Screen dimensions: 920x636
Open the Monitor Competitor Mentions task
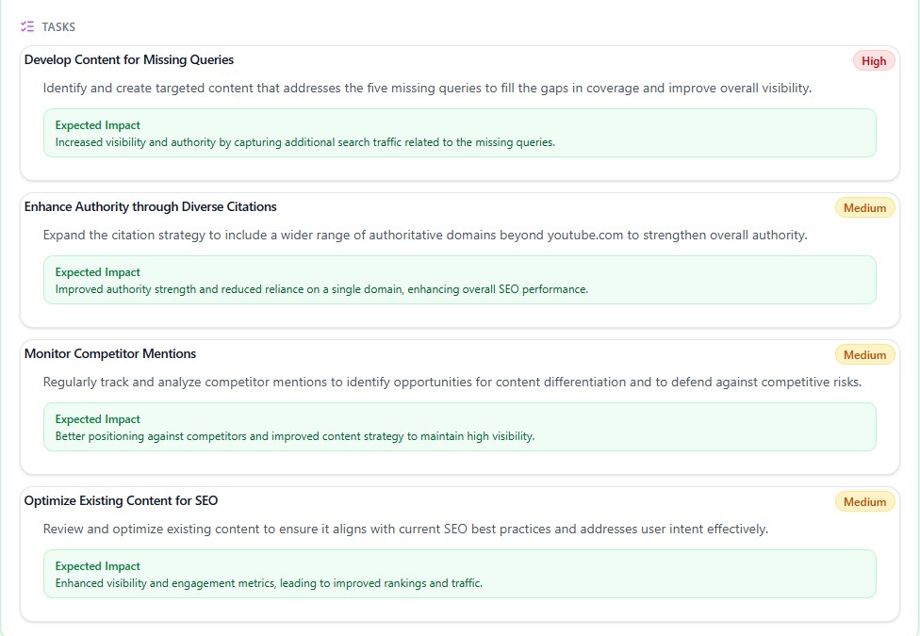(x=110, y=353)
